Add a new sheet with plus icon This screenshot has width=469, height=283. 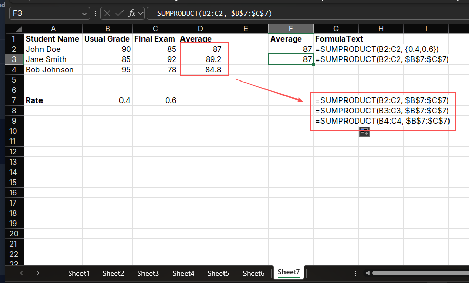tap(331, 273)
